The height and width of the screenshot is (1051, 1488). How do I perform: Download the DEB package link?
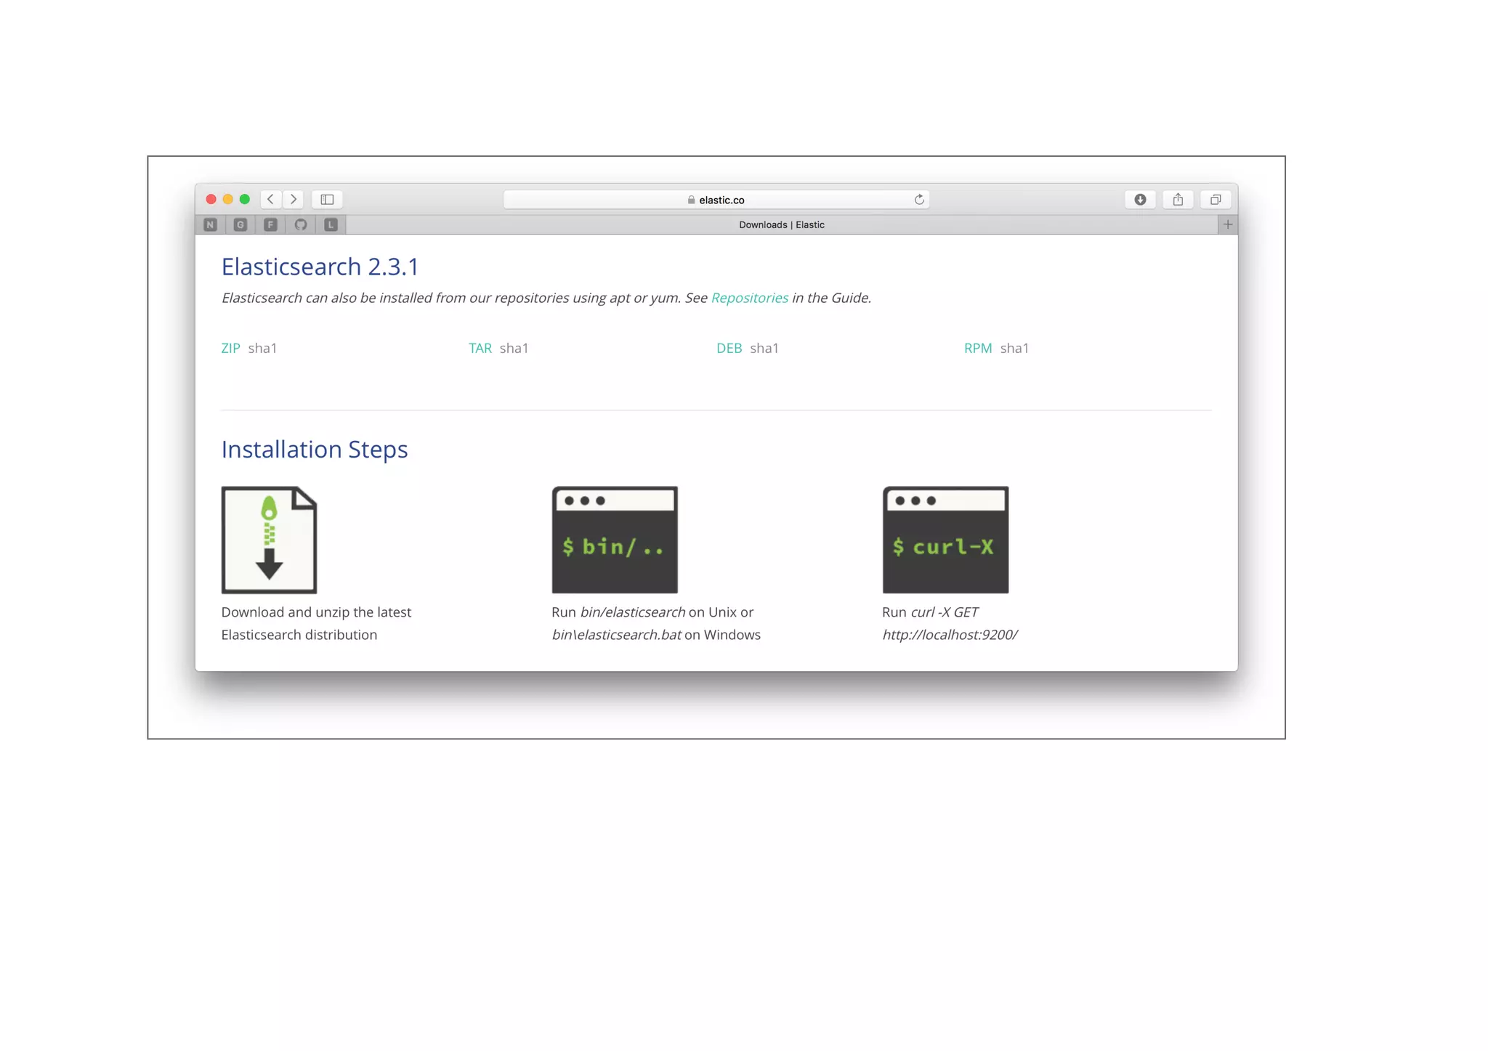[x=729, y=348]
